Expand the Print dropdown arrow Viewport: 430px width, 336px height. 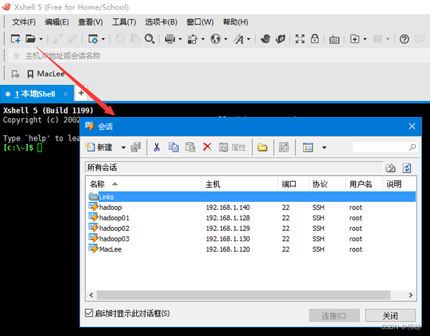[x=180, y=39]
